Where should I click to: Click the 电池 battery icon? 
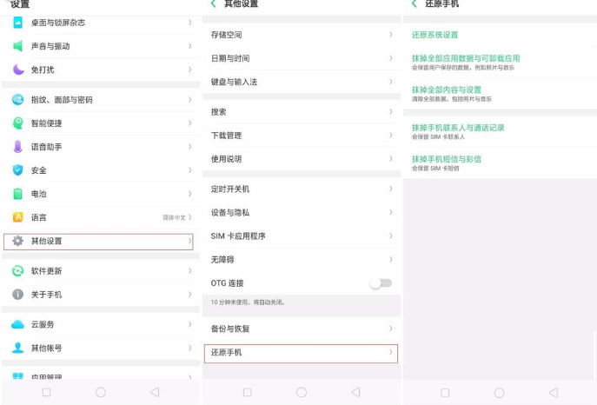17,194
